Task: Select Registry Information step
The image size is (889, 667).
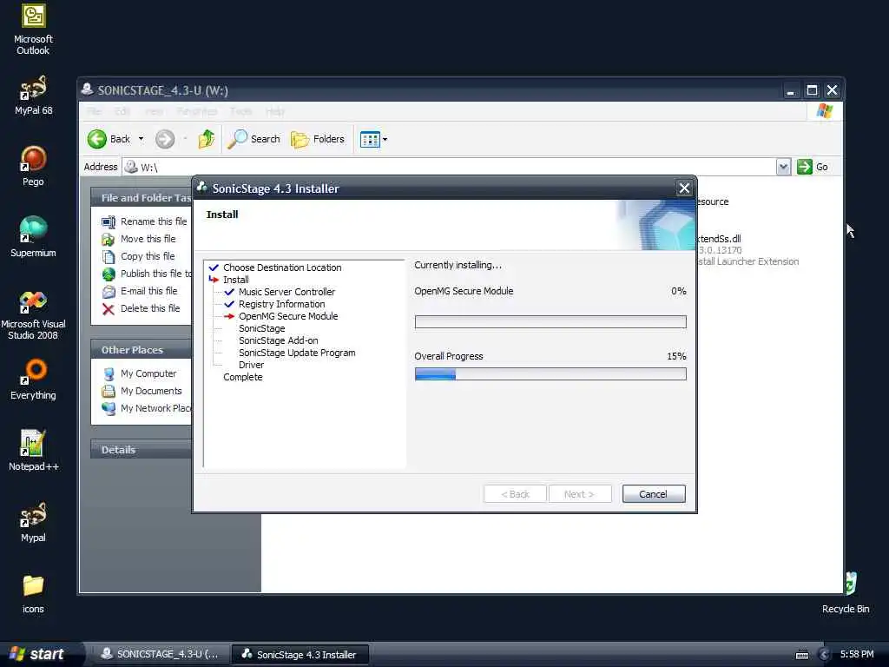Action: tap(281, 304)
